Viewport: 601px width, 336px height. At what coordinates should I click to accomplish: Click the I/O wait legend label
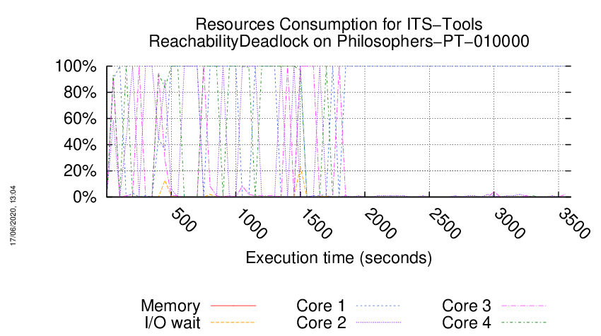(x=173, y=323)
